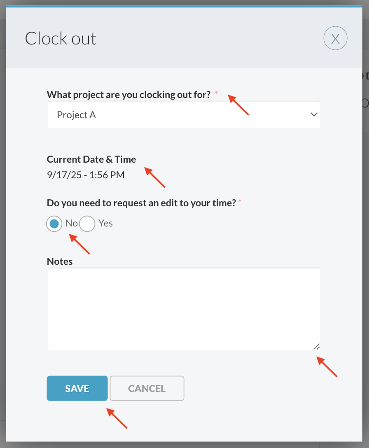Screen dimensions: 369x448
Task: Click the "Current Date & Time" heading
Action: click(91, 159)
